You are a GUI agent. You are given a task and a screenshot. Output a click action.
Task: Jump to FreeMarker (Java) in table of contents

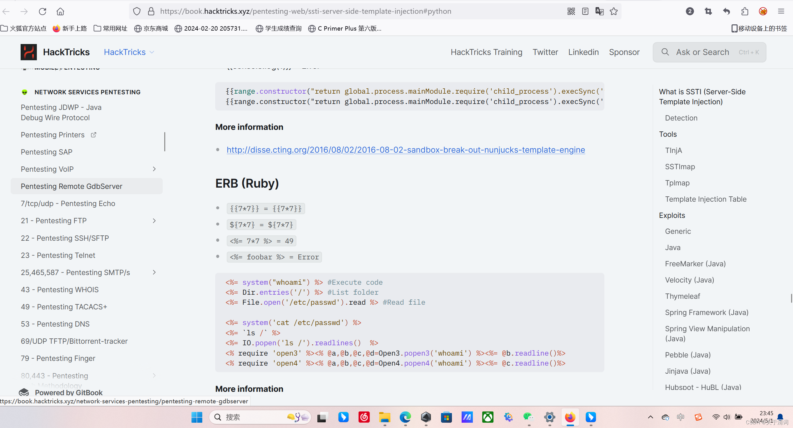click(695, 264)
